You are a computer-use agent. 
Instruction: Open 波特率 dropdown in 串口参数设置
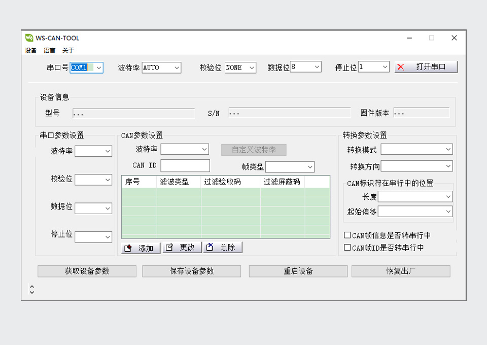[x=93, y=151]
